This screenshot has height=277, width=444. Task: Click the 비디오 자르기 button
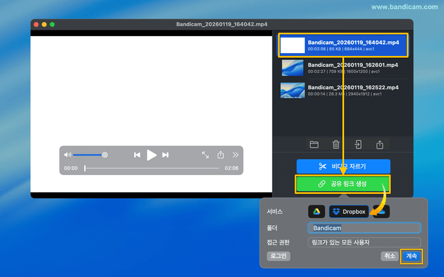pos(343,166)
